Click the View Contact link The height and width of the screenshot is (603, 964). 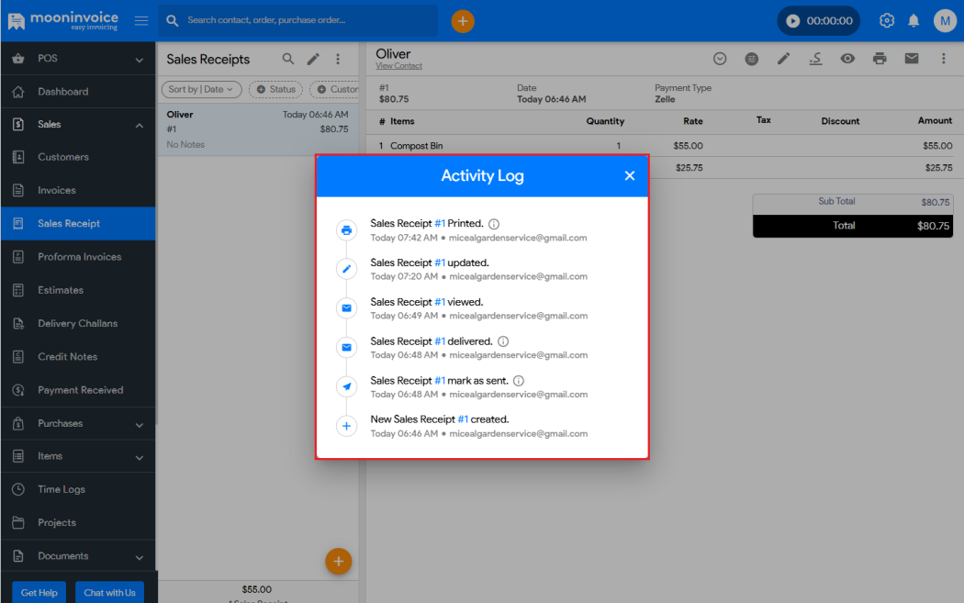coord(398,66)
